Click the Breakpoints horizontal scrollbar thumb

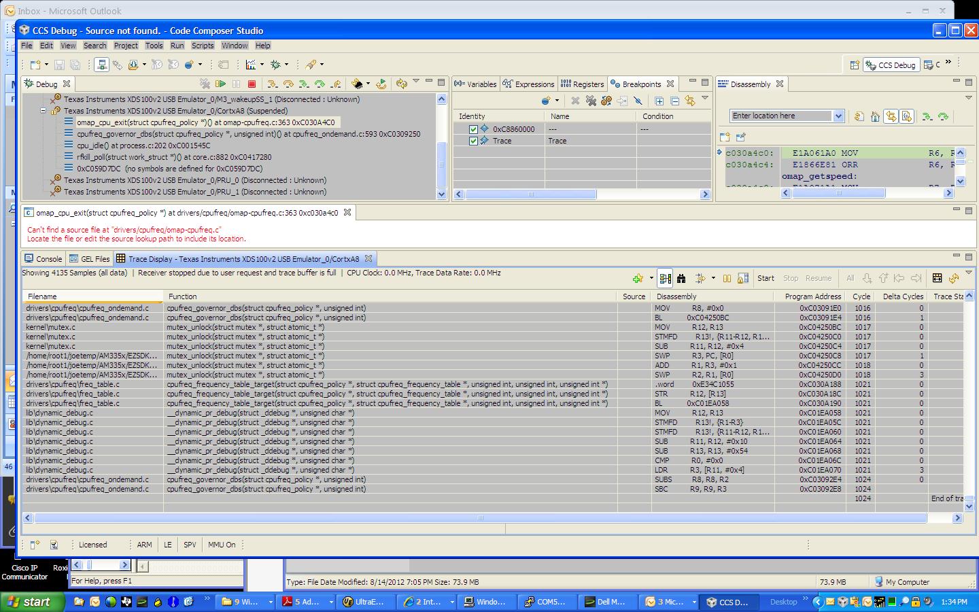click(530, 194)
